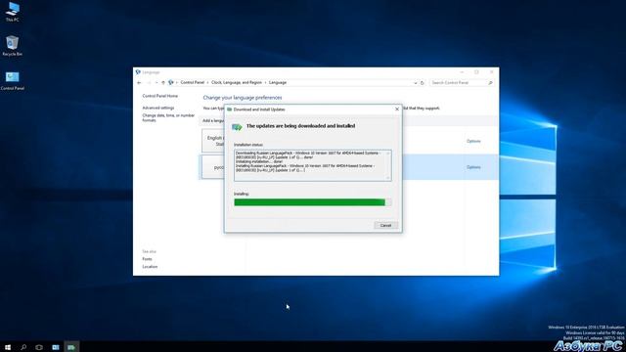Close the Download and Install Updates dialog
Image resolution: width=626 pixels, height=352 pixels.
397,109
